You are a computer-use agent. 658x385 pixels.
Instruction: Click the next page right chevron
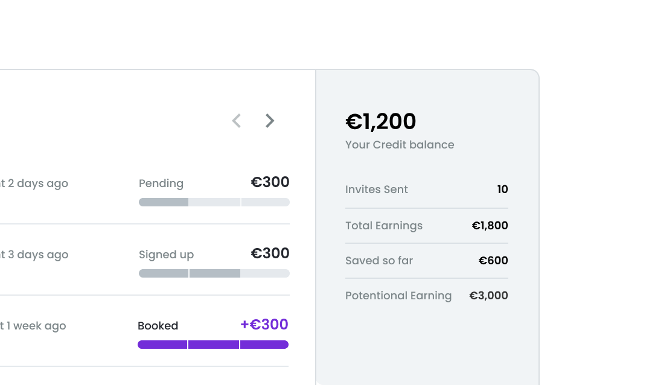[270, 121]
